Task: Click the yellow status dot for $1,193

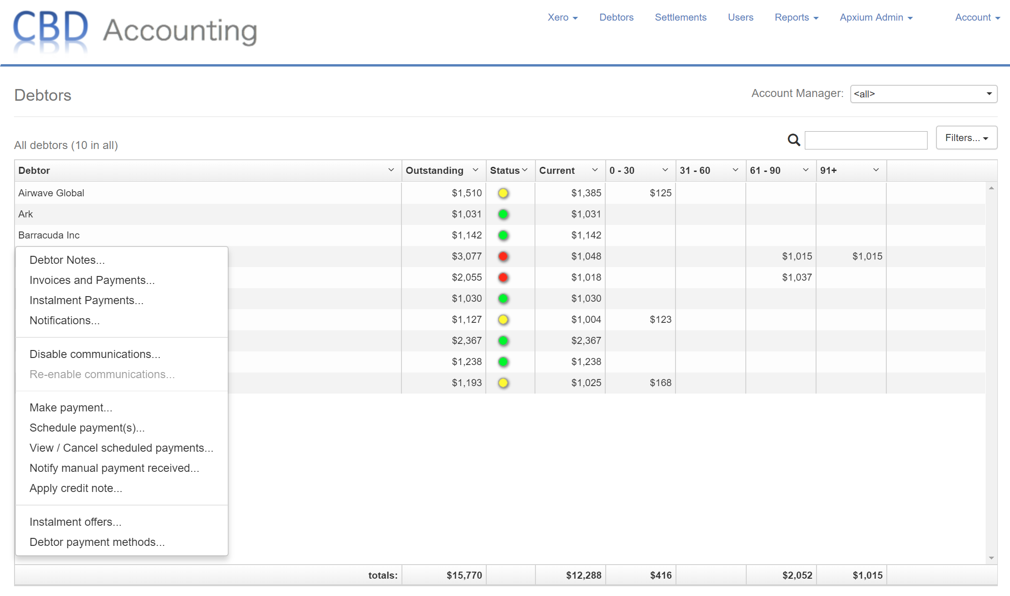Action: coord(503,383)
